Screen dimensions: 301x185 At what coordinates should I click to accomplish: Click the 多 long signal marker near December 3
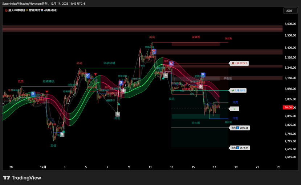tap(62, 135)
